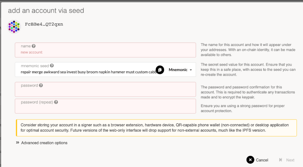Click the help icon beside password label

pyautogui.click(x=41, y=85)
